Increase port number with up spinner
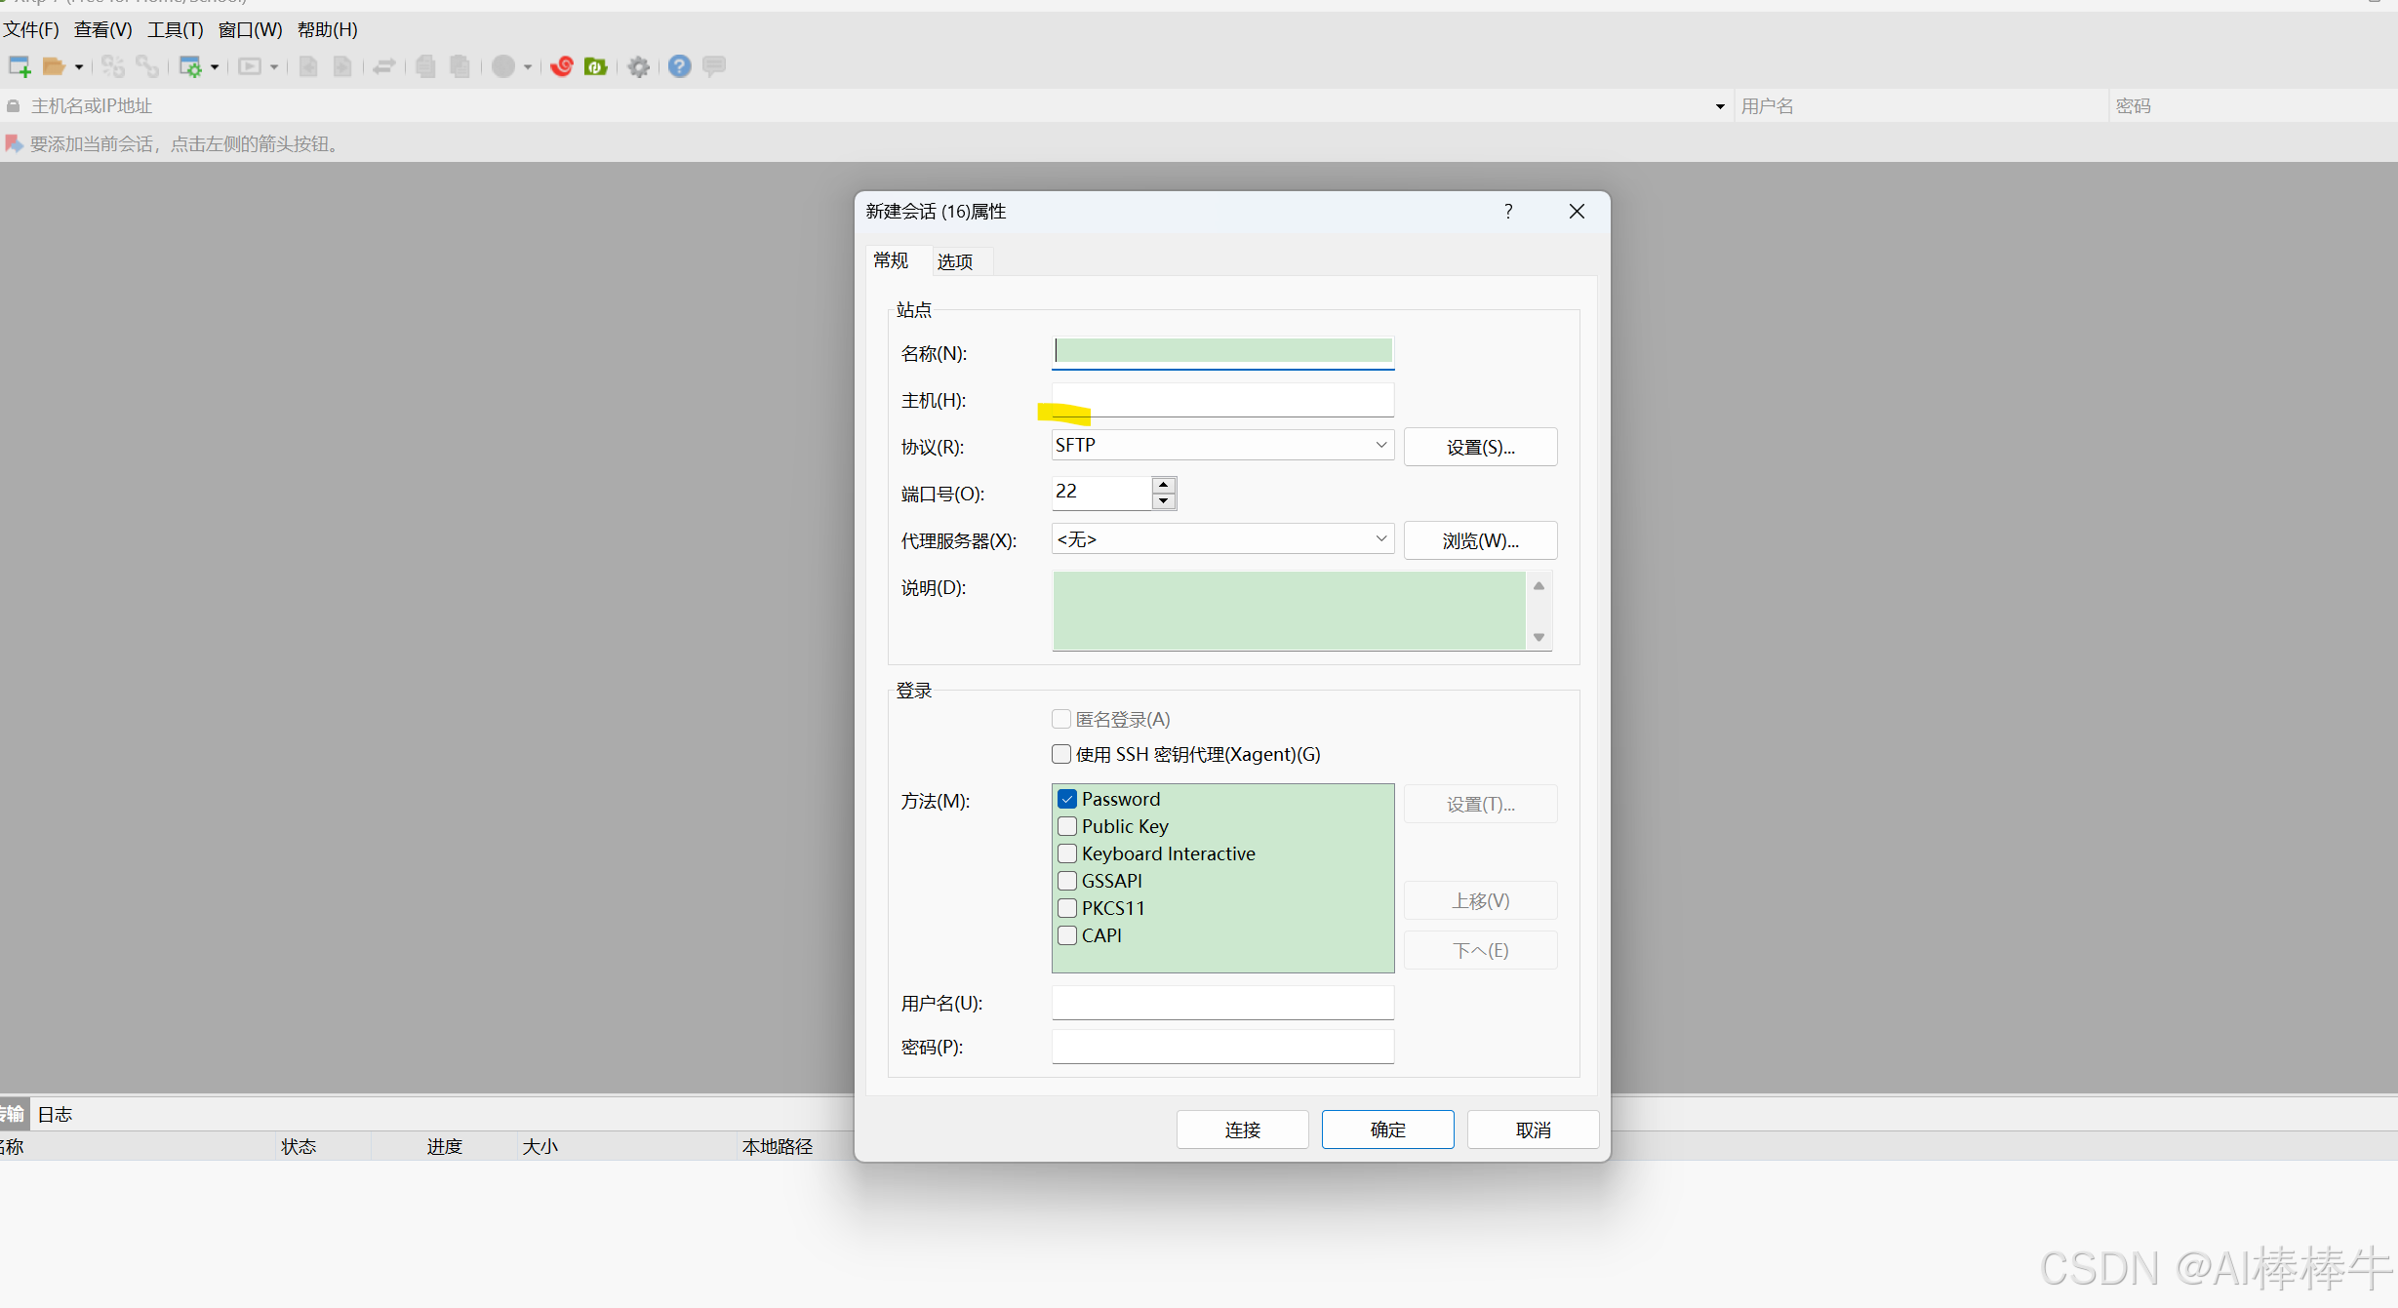Viewport: 2398px width, 1308px height. click(1163, 485)
